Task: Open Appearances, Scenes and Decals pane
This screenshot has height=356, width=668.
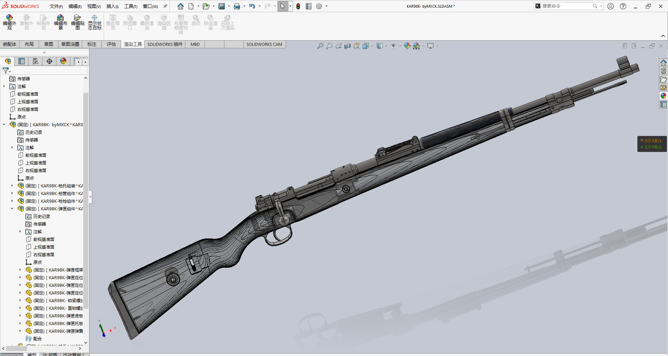Action: pyautogui.click(x=663, y=96)
